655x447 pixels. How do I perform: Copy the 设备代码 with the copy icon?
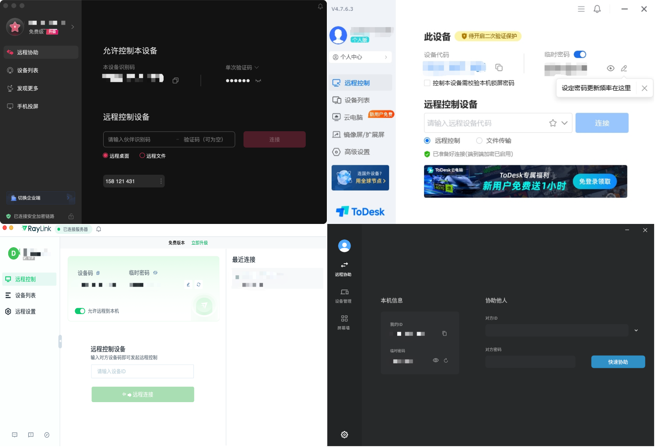pos(500,67)
